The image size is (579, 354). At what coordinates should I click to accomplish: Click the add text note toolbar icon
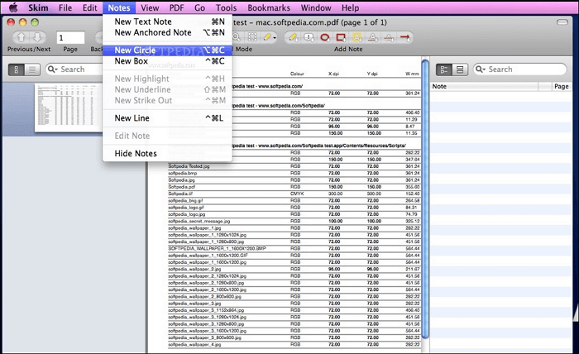coord(294,37)
